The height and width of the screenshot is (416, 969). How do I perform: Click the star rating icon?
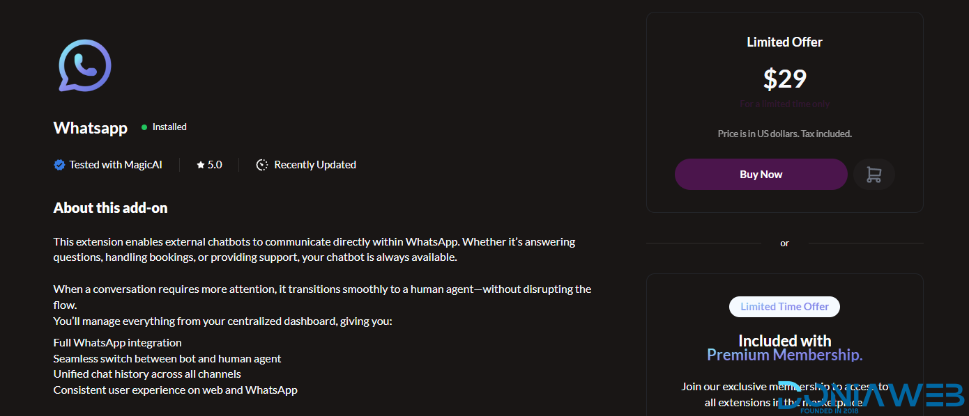[x=201, y=165]
